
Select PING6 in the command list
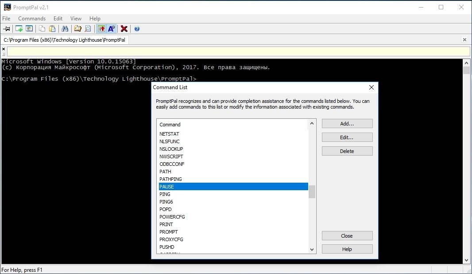[233, 202]
